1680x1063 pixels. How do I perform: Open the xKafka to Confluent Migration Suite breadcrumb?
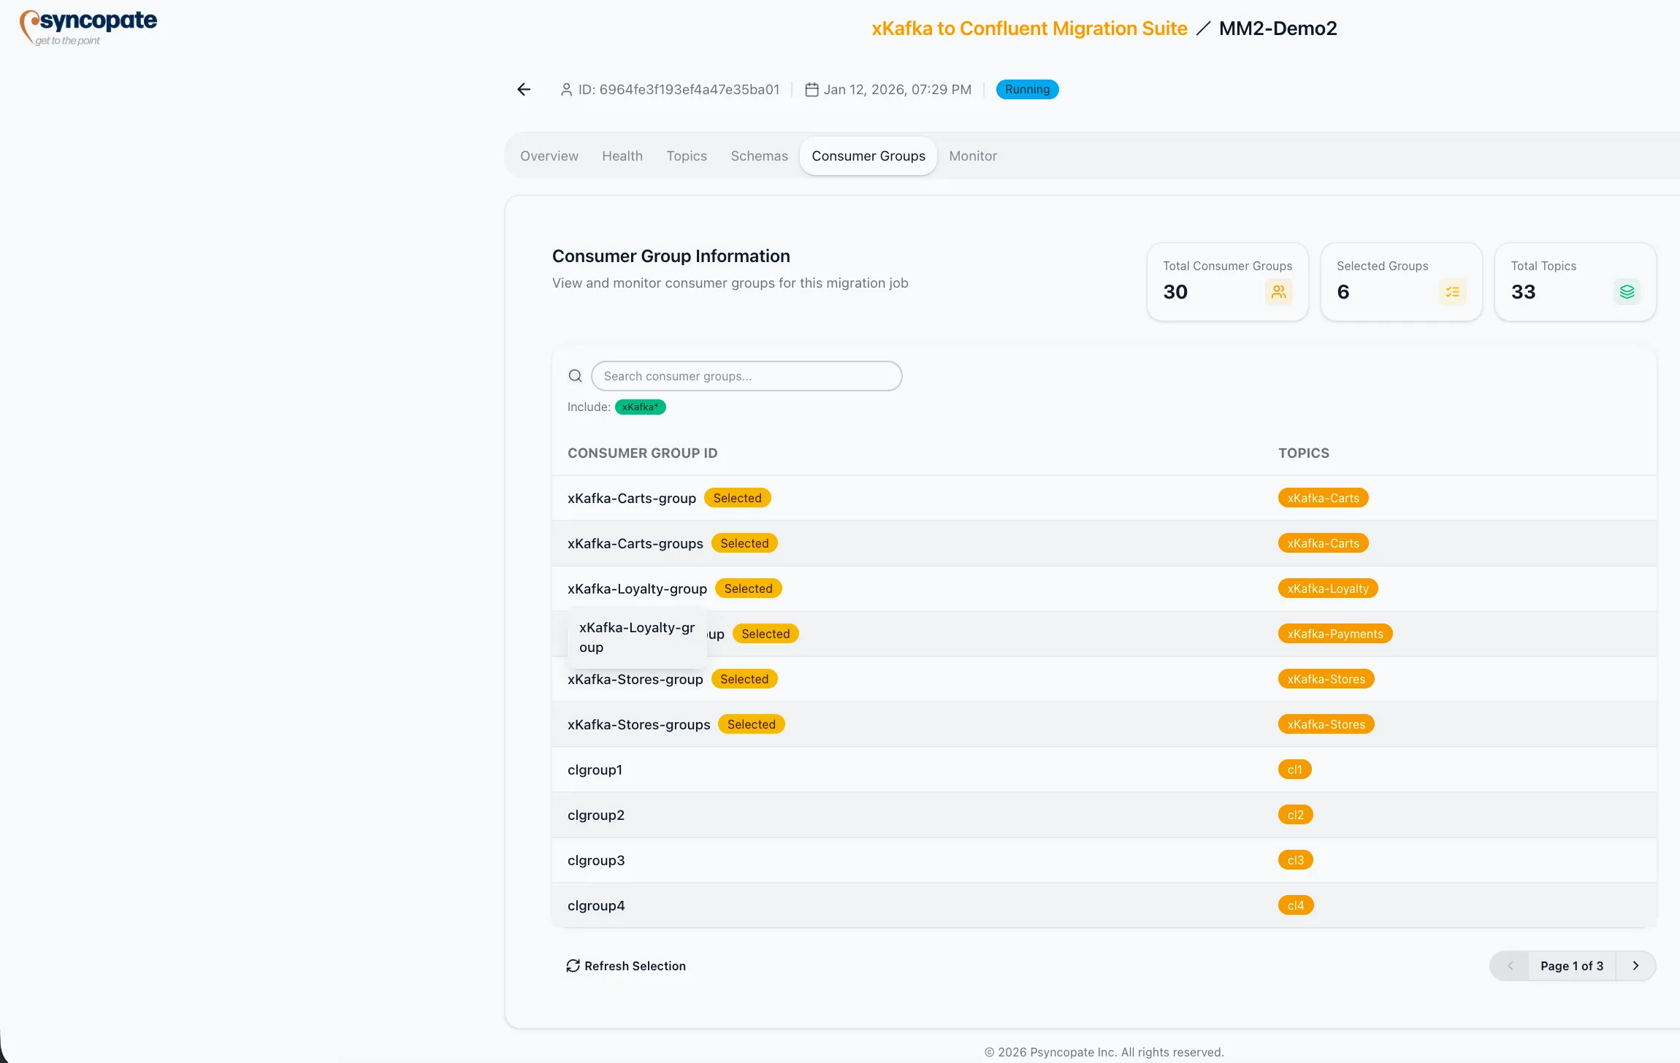[x=1028, y=28]
